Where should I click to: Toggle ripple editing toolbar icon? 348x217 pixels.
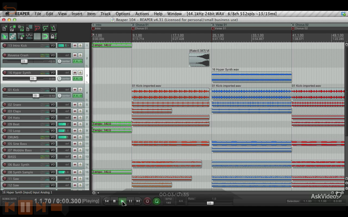(21, 36)
